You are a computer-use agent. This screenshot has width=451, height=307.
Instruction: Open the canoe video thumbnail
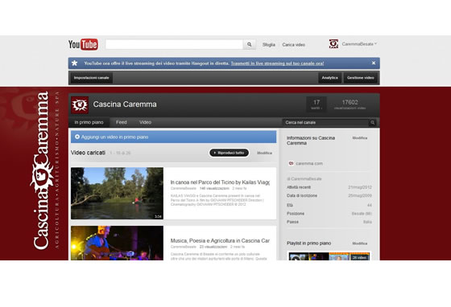pyautogui.click(x=117, y=194)
